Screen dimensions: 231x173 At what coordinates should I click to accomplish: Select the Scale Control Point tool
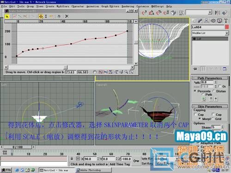point(46,16)
